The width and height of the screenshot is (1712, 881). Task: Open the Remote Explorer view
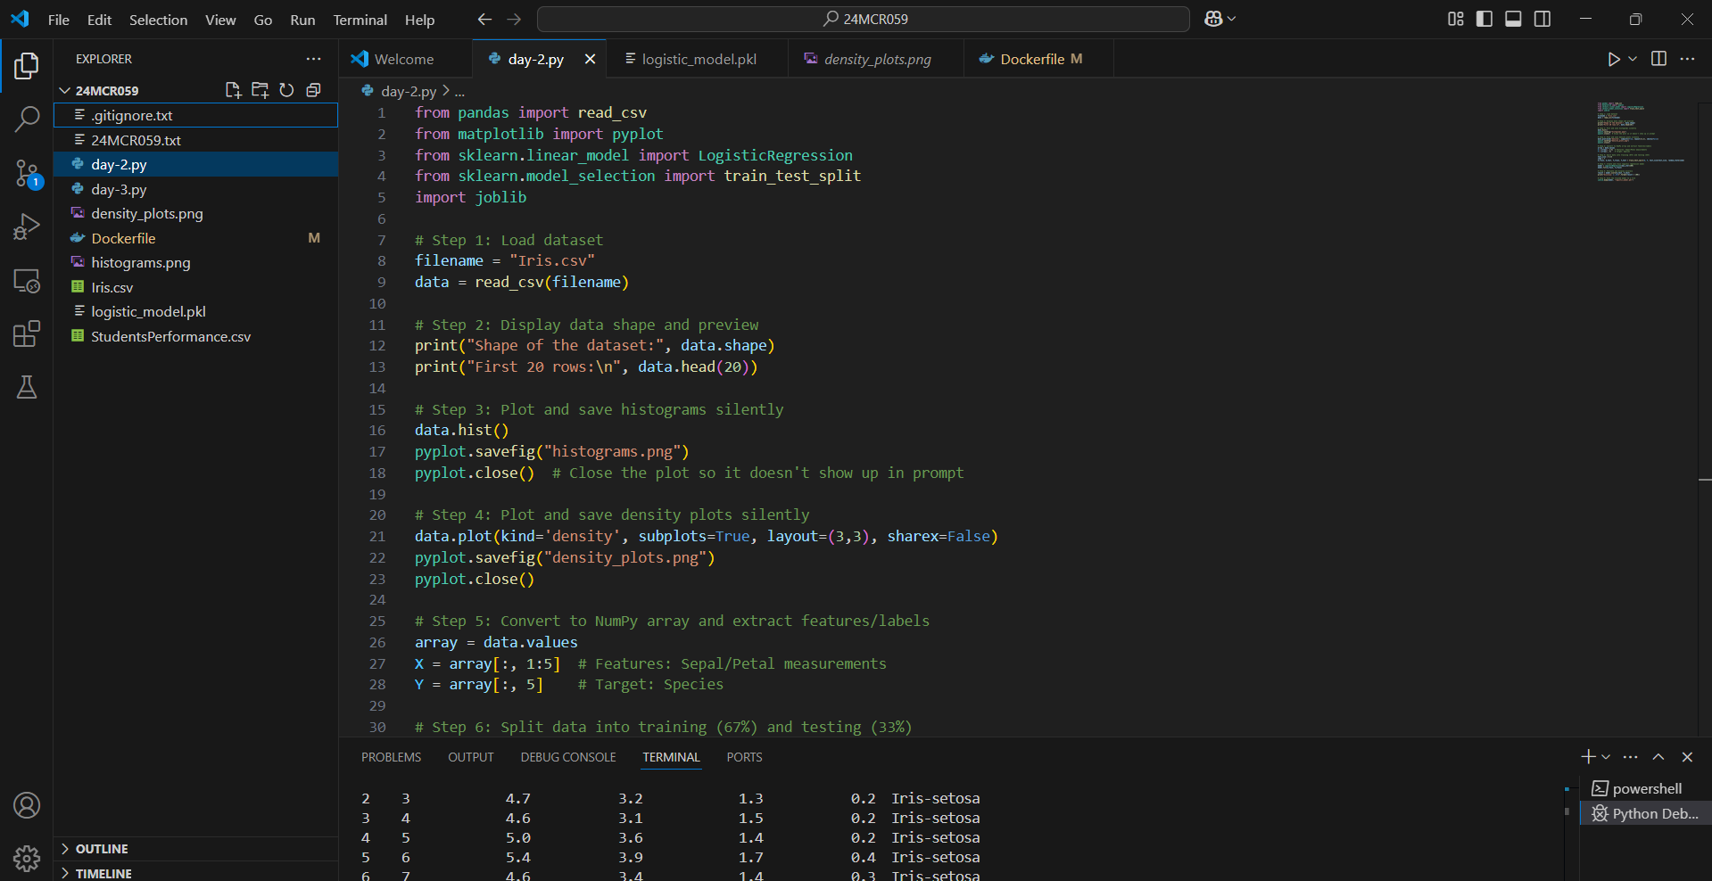[x=27, y=281]
